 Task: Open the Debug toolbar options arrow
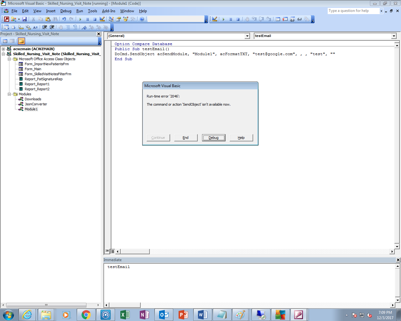click(x=313, y=19)
